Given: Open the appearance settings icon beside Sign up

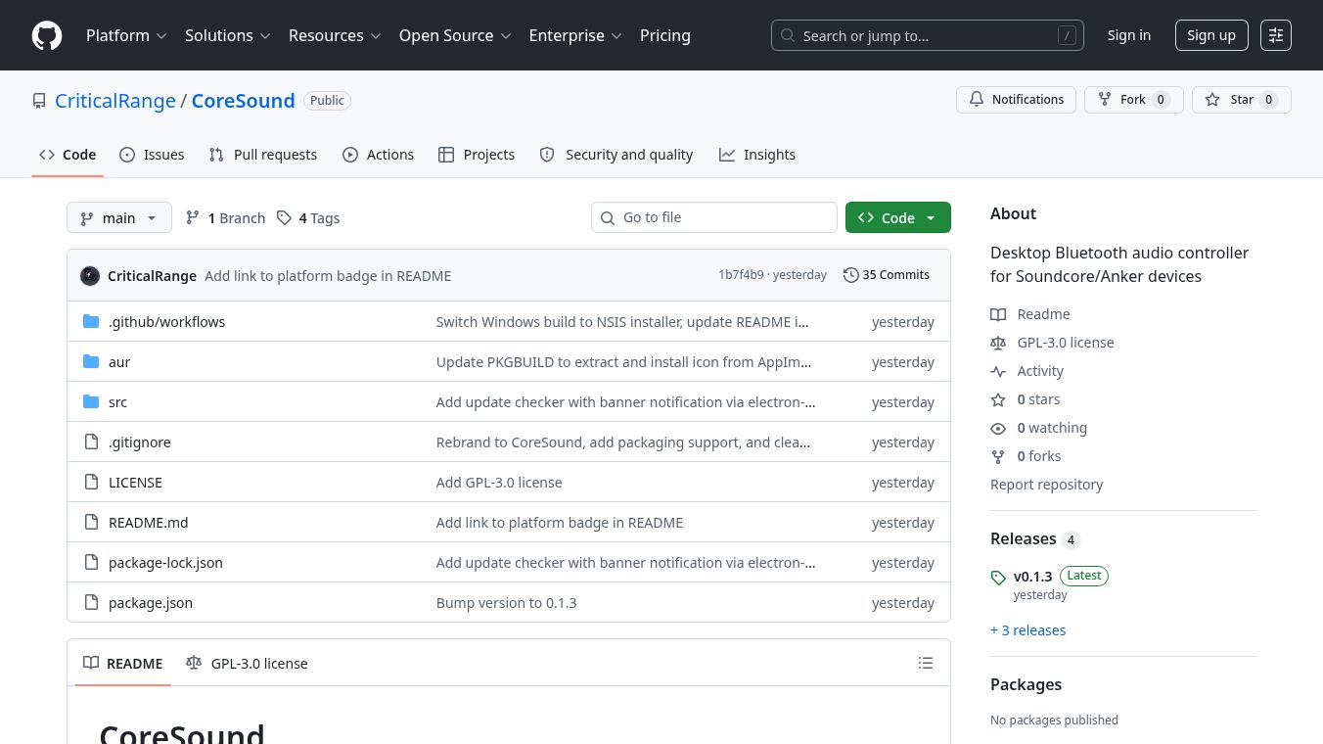Looking at the screenshot, I should pos(1276,35).
